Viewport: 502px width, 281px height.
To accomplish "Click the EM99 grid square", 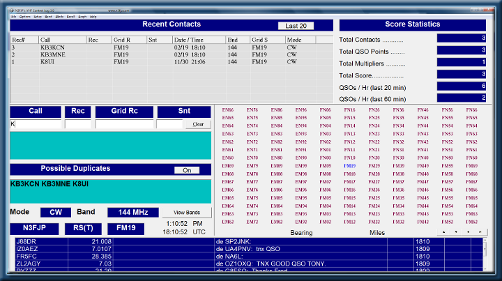I will click(301, 166).
